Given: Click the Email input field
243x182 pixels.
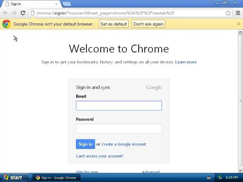Looking at the screenshot, I should [119, 106].
